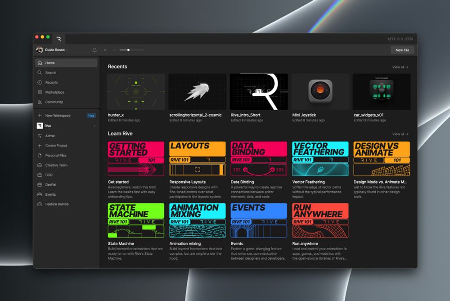Click the 'Animation mixing' title text

click(x=185, y=243)
